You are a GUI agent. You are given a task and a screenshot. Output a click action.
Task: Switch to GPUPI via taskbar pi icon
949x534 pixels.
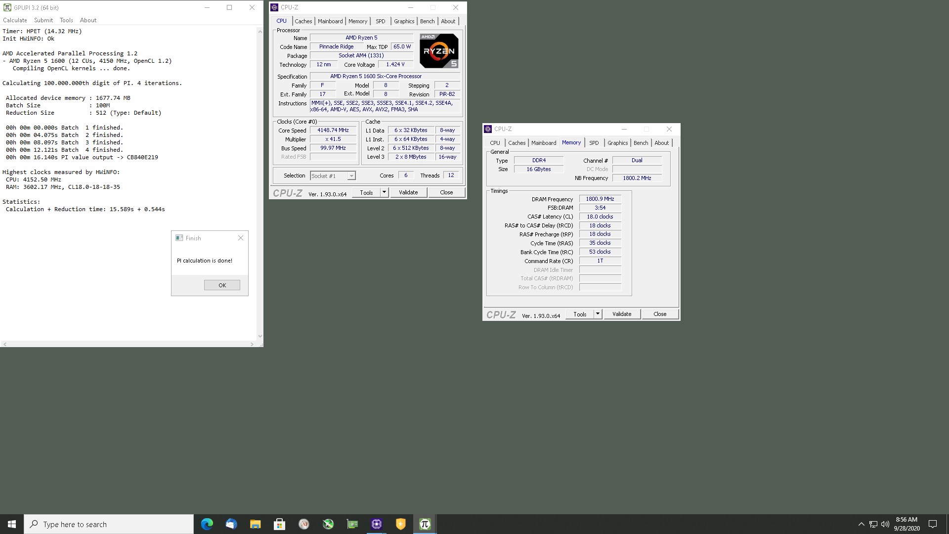[425, 524]
